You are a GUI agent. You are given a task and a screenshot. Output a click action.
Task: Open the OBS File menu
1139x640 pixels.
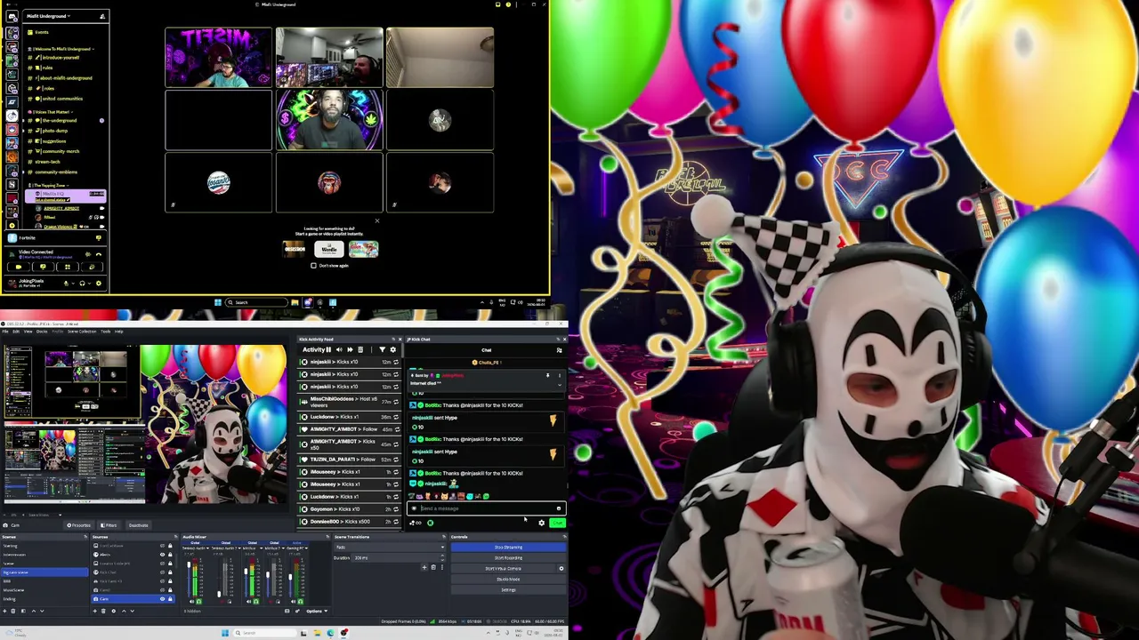coord(5,332)
